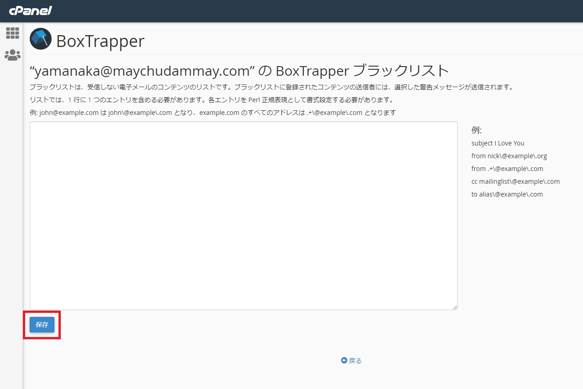Image resolution: width=583 pixels, height=389 pixels.
Task: Click the example 'to alias\@example\.com'
Action: click(507, 194)
